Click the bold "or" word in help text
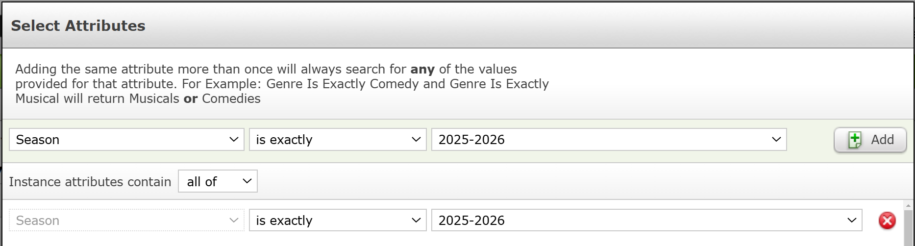Screen dimensions: 915x246 (191, 98)
